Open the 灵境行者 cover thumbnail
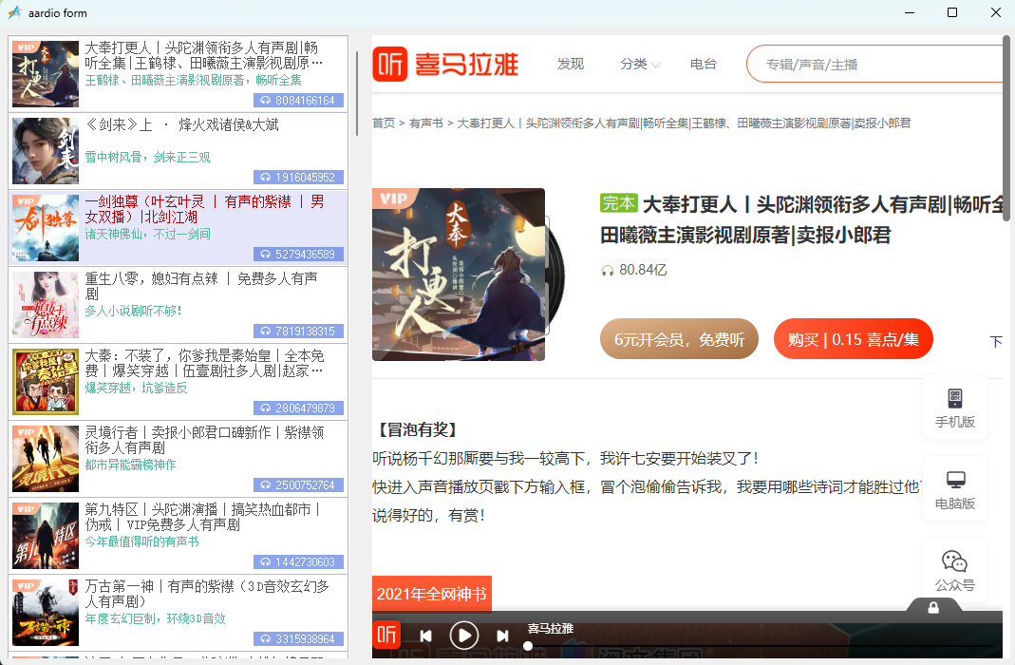 tap(46, 459)
